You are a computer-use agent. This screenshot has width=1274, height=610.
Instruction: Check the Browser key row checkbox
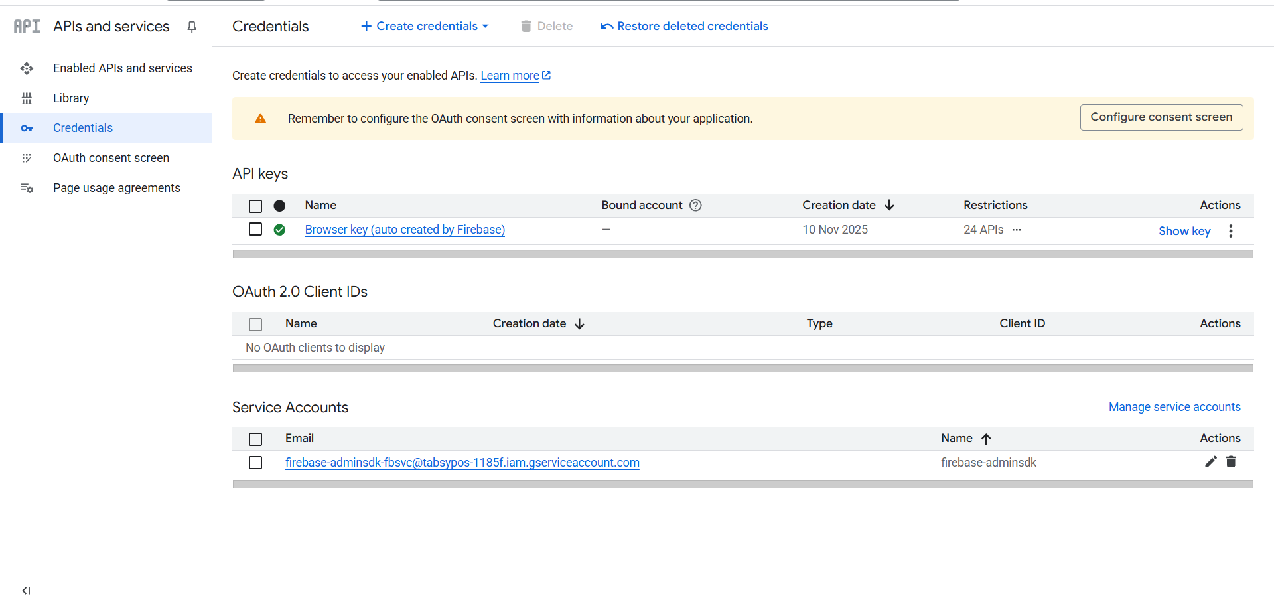(x=255, y=229)
